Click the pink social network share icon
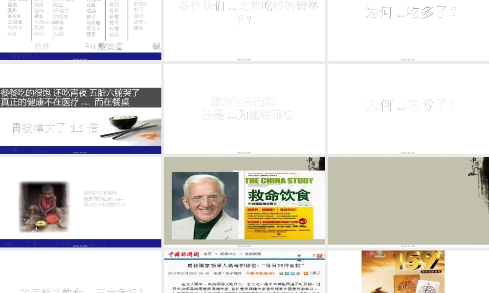Screen dimensions: 489x293 (x=298, y=273)
